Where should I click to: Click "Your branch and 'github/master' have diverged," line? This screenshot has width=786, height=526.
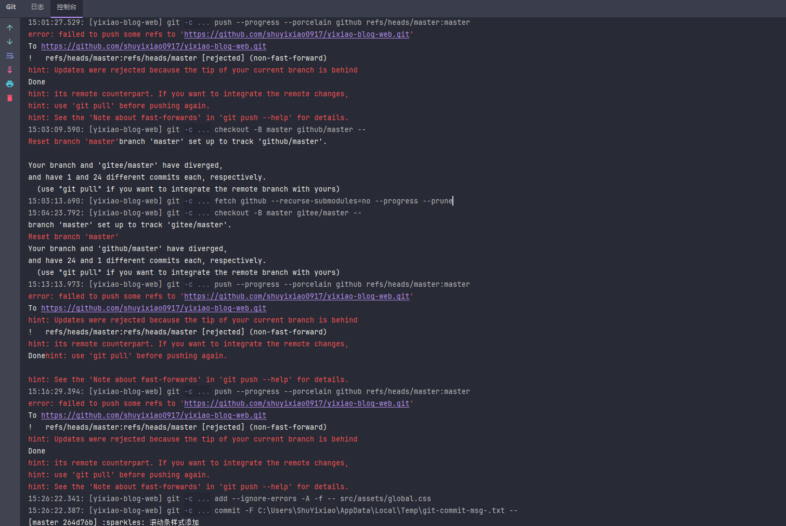[x=128, y=248]
